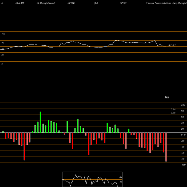The height and width of the screenshot is (187, 187).
Task: Click the current RSI value 51.51
Action: 172,45
